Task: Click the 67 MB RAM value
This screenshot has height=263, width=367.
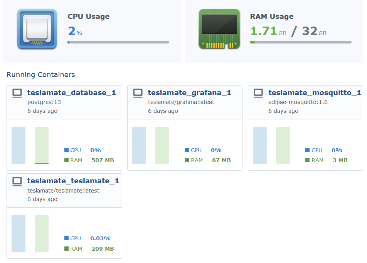Action: point(221,160)
